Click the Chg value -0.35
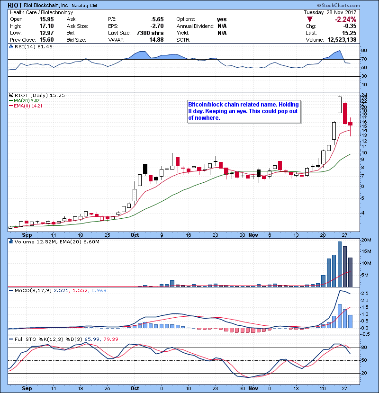 coord(350,26)
